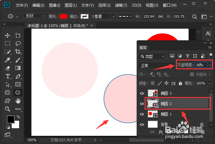Select the Zoom tool in toolbox

[x=8, y=109]
